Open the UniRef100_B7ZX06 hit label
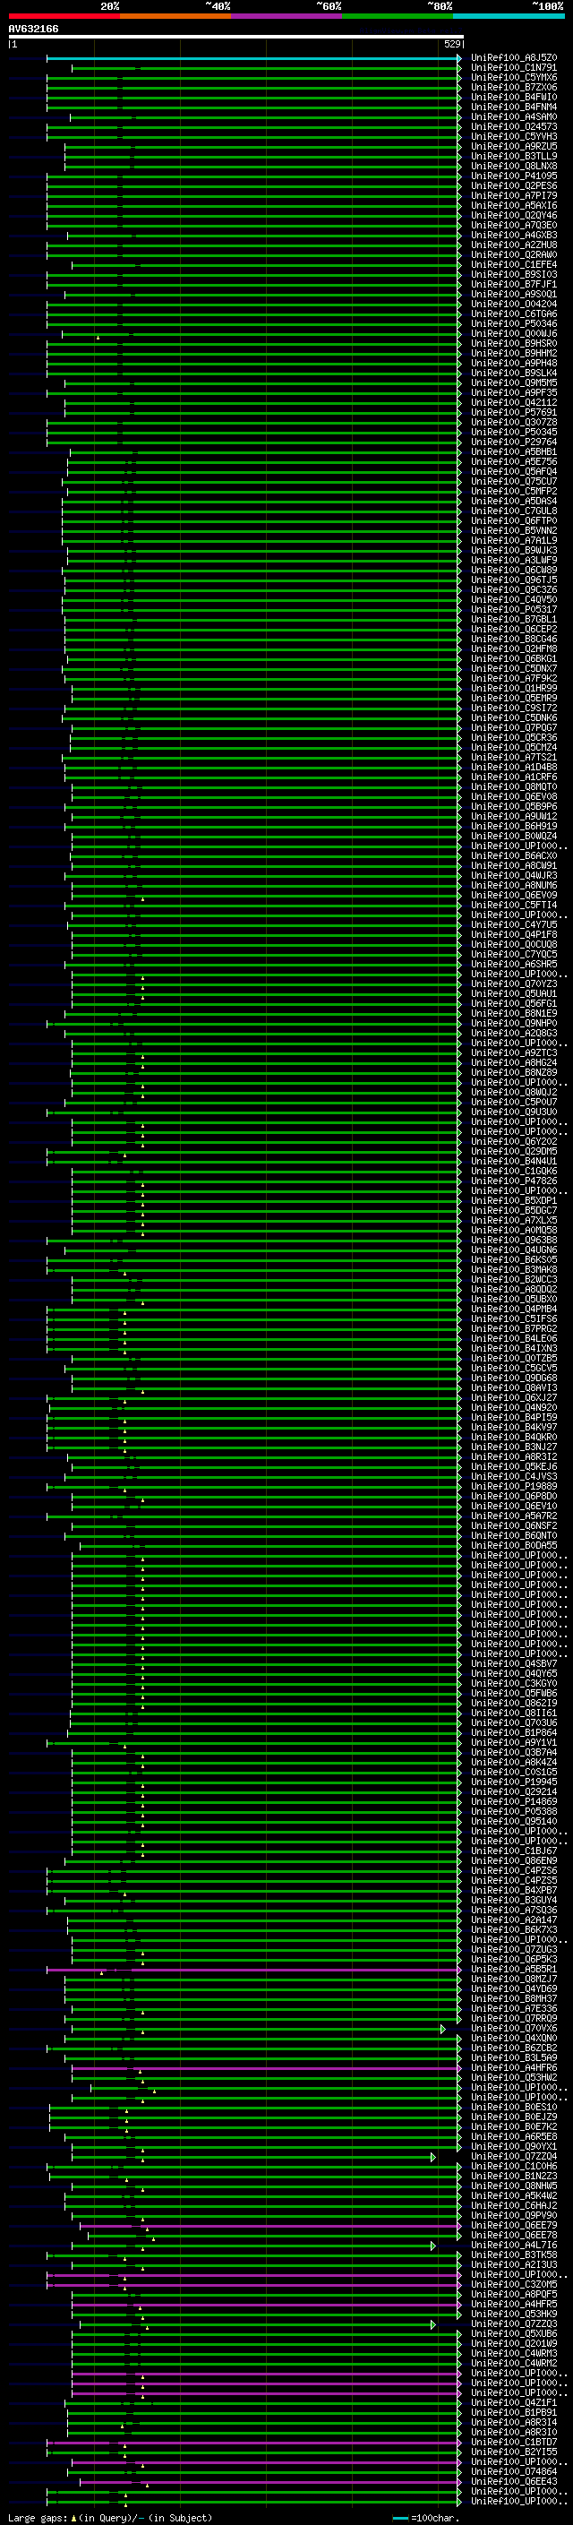 click(x=514, y=87)
